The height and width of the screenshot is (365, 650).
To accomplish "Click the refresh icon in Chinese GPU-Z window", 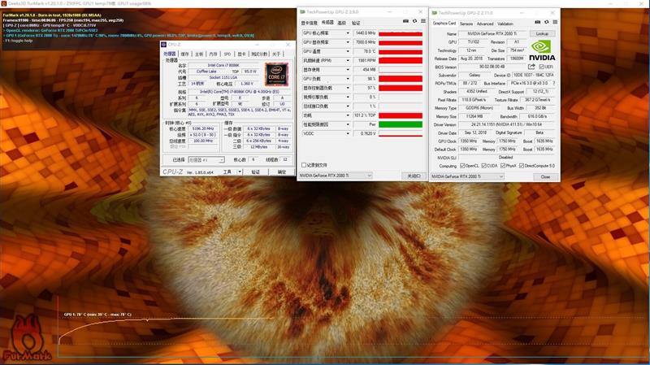I will (x=414, y=21).
